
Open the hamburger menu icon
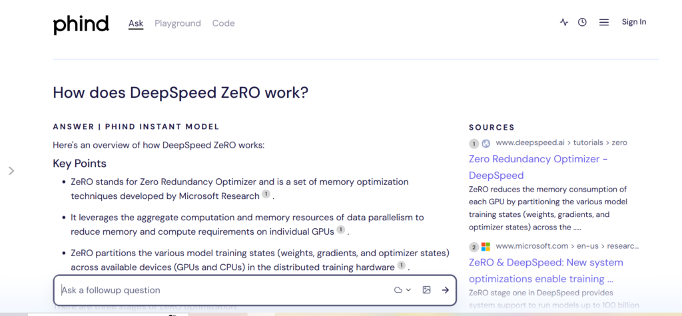pos(603,22)
